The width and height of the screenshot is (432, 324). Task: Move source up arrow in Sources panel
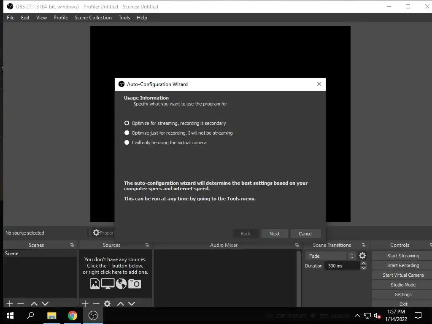click(121, 304)
